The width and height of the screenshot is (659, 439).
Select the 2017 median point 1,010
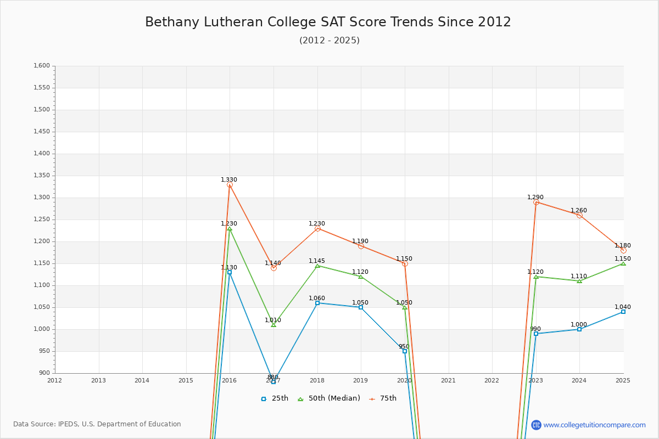pyautogui.click(x=273, y=325)
